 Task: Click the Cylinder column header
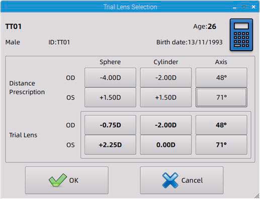[166, 62]
